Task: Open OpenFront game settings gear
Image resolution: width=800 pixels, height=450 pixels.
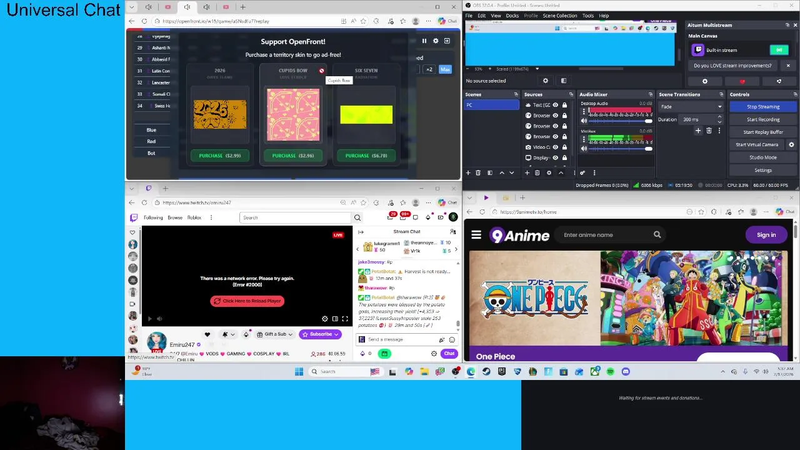Action: (x=436, y=41)
